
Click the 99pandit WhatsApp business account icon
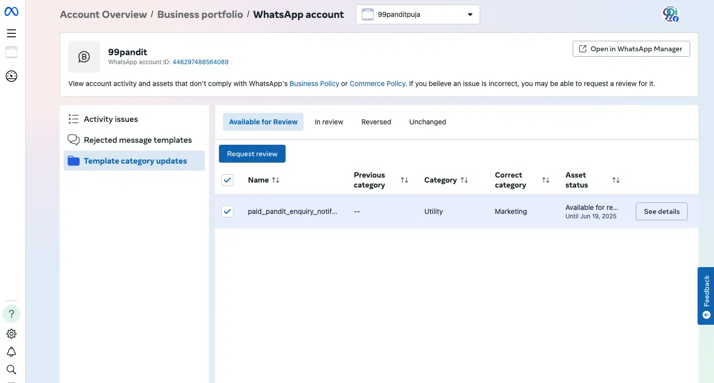[84, 57]
